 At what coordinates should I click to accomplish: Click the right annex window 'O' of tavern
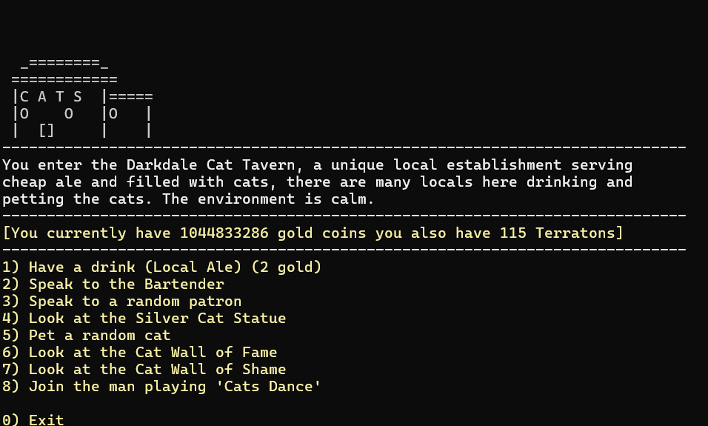(x=113, y=114)
